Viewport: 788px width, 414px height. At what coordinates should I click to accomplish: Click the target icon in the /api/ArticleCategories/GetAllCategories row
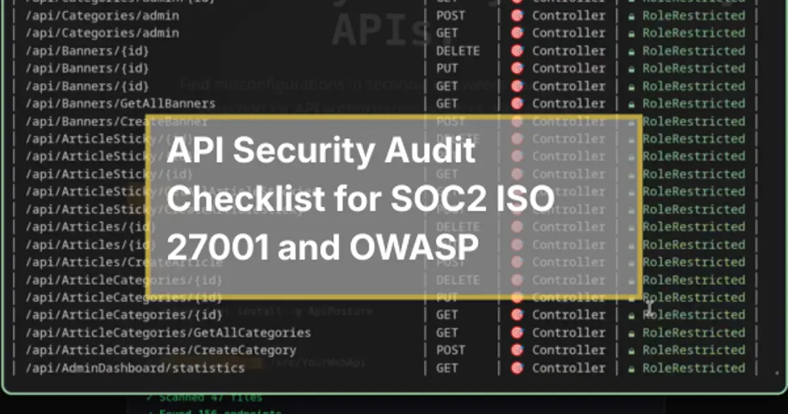click(517, 333)
